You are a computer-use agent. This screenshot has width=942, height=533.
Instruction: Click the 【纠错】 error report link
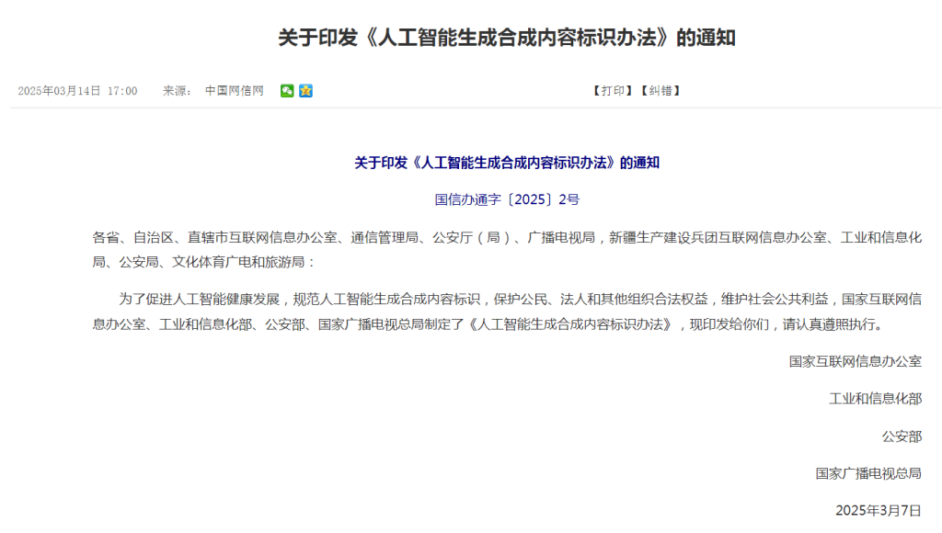tap(661, 91)
